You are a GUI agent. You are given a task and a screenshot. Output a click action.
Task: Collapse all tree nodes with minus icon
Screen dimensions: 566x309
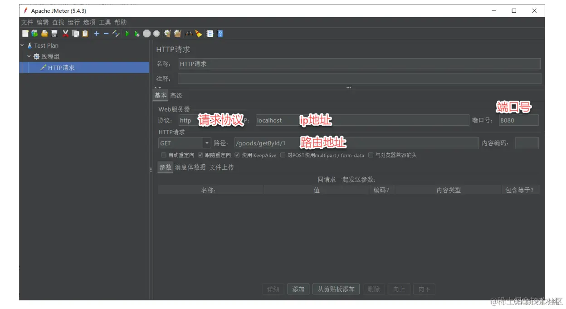coord(106,34)
